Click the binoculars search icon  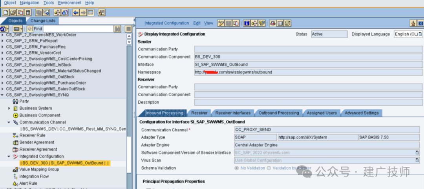click(117, 29)
